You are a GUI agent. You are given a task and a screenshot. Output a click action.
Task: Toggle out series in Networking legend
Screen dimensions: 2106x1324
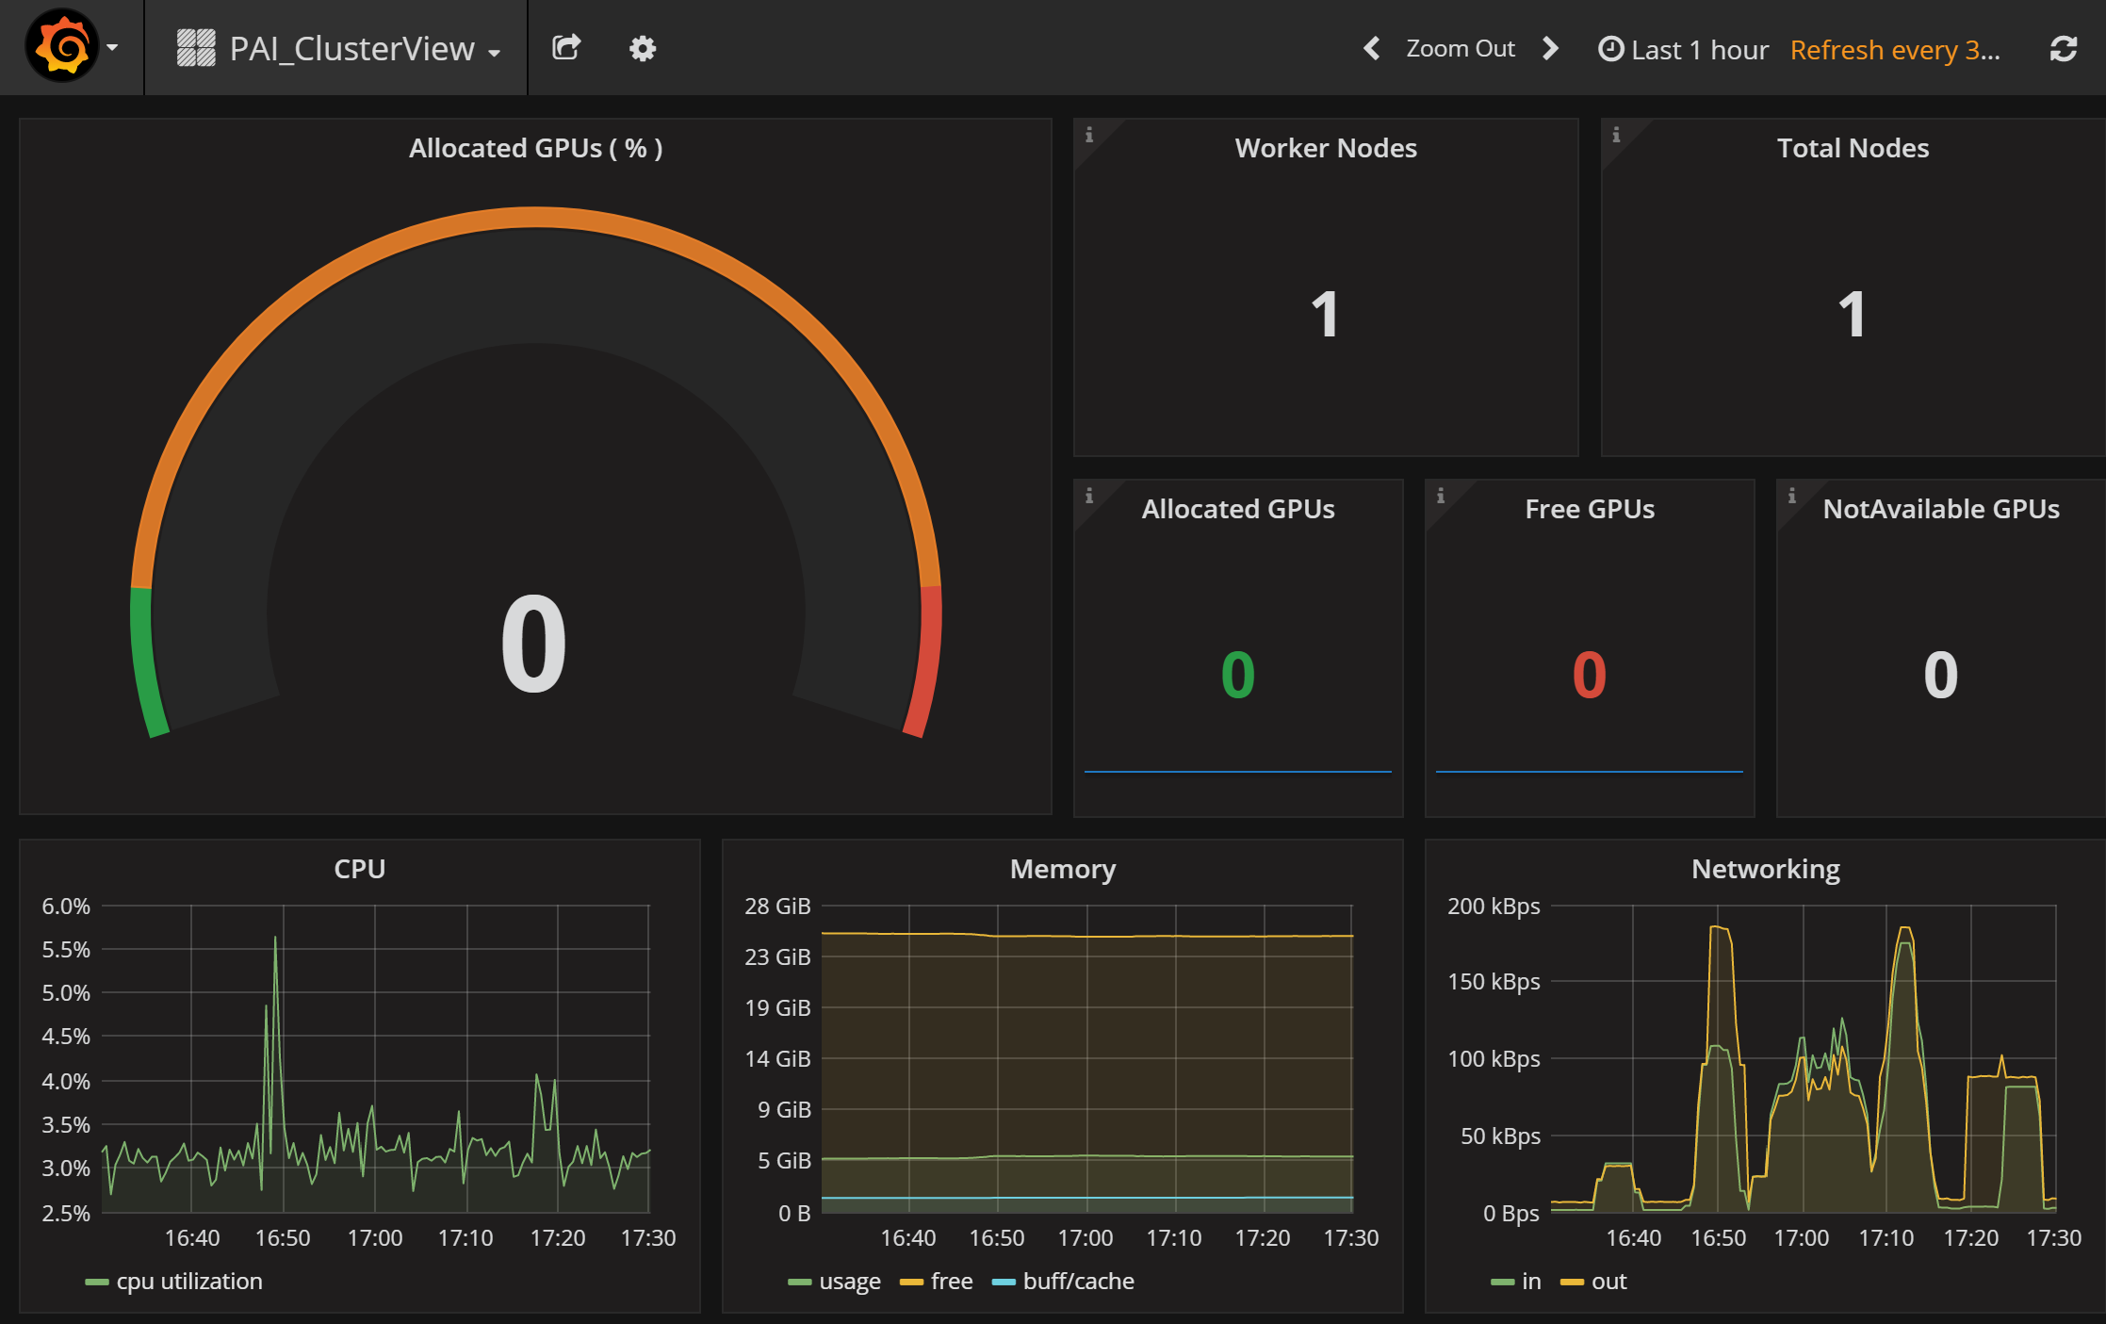[x=1609, y=1282]
